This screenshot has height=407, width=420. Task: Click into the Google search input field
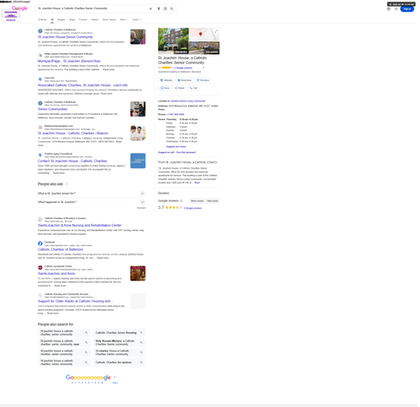click(x=92, y=8)
